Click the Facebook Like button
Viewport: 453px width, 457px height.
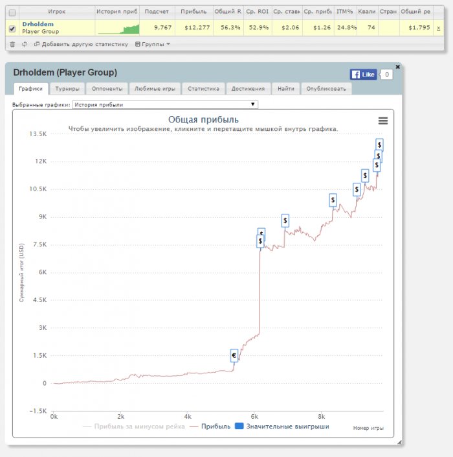click(364, 75)
